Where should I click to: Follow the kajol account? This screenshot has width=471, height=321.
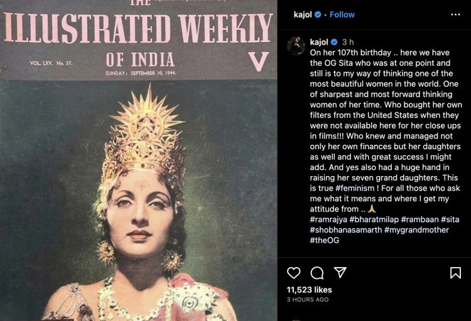tap(342, 14)
